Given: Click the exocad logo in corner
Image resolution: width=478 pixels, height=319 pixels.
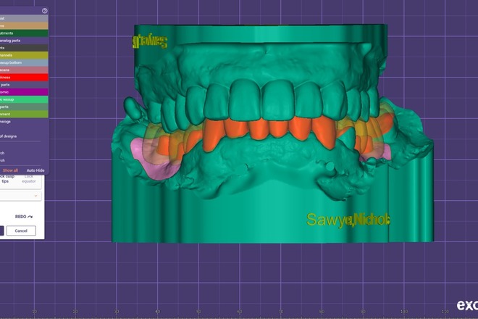Looking at the screenshot, I should click(466, 305).
